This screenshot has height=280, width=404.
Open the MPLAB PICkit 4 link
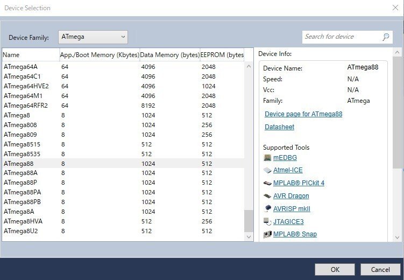[x=299, y=183]
